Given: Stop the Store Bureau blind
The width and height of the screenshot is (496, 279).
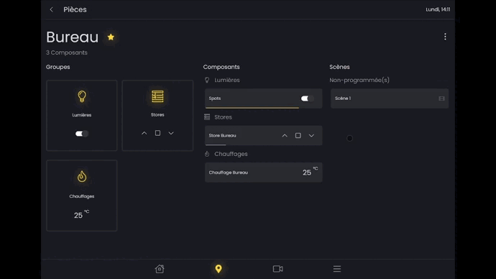Looking at the screenshot, I should pyautogui.click(x=298, y=135).
